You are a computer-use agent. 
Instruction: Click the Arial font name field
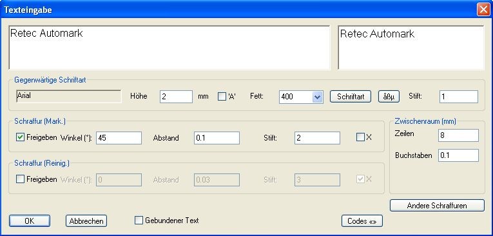tap(68, 96)
